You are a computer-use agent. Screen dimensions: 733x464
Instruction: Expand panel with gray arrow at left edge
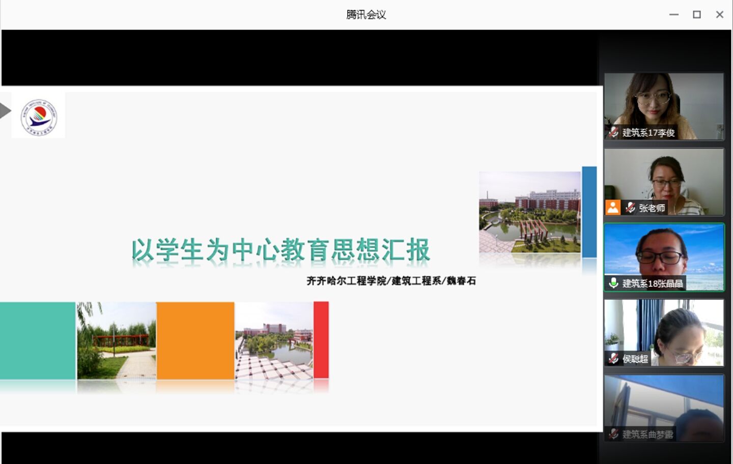(x=5, y=110)
